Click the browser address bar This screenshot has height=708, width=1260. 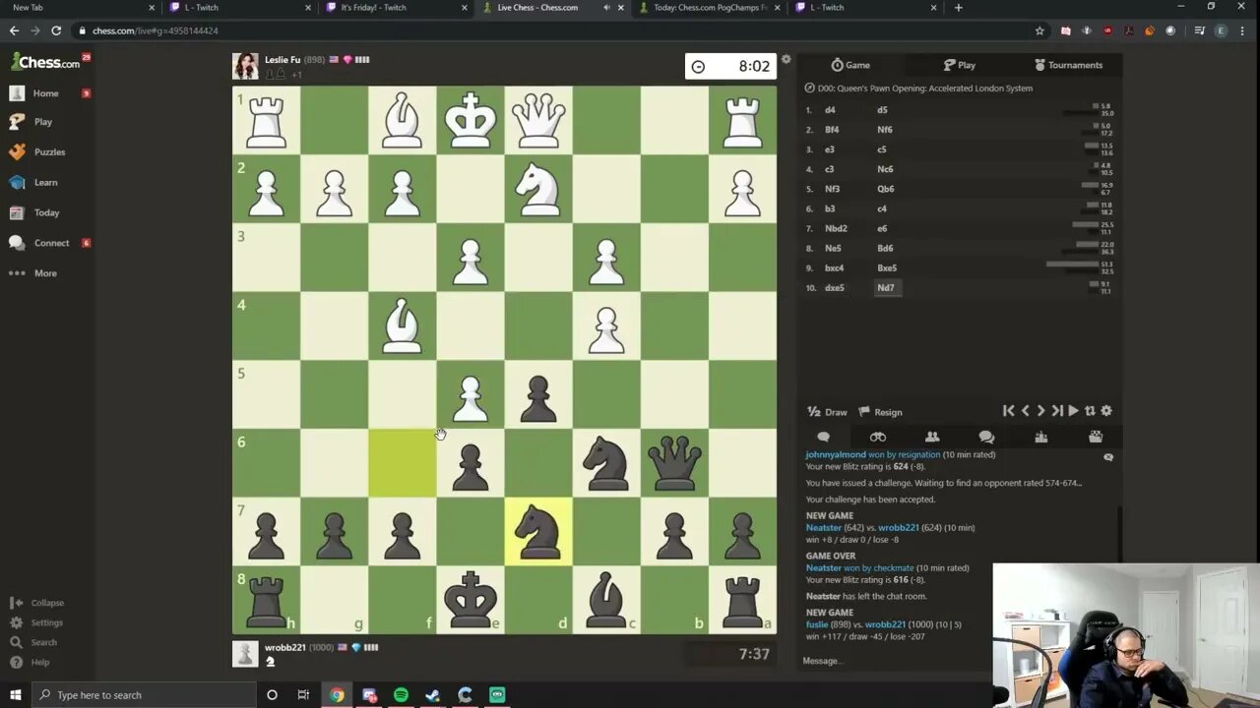551,30
